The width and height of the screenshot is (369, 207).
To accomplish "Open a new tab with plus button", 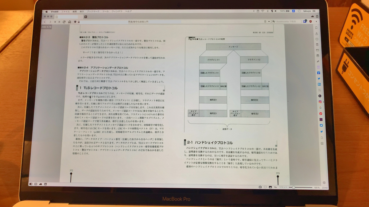I will [x=86, y=17].
